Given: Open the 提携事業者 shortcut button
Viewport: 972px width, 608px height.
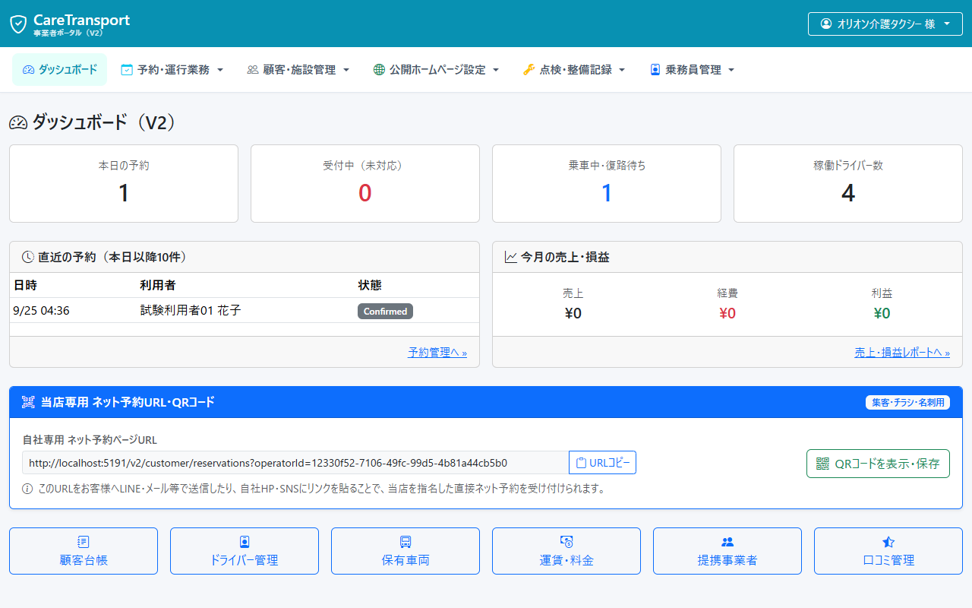Looking at the screenshot, I should point(727,551).
